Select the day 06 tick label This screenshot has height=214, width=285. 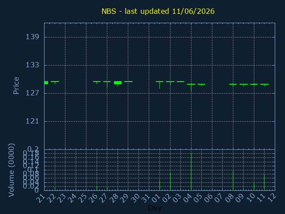click(x=208, y=198)
